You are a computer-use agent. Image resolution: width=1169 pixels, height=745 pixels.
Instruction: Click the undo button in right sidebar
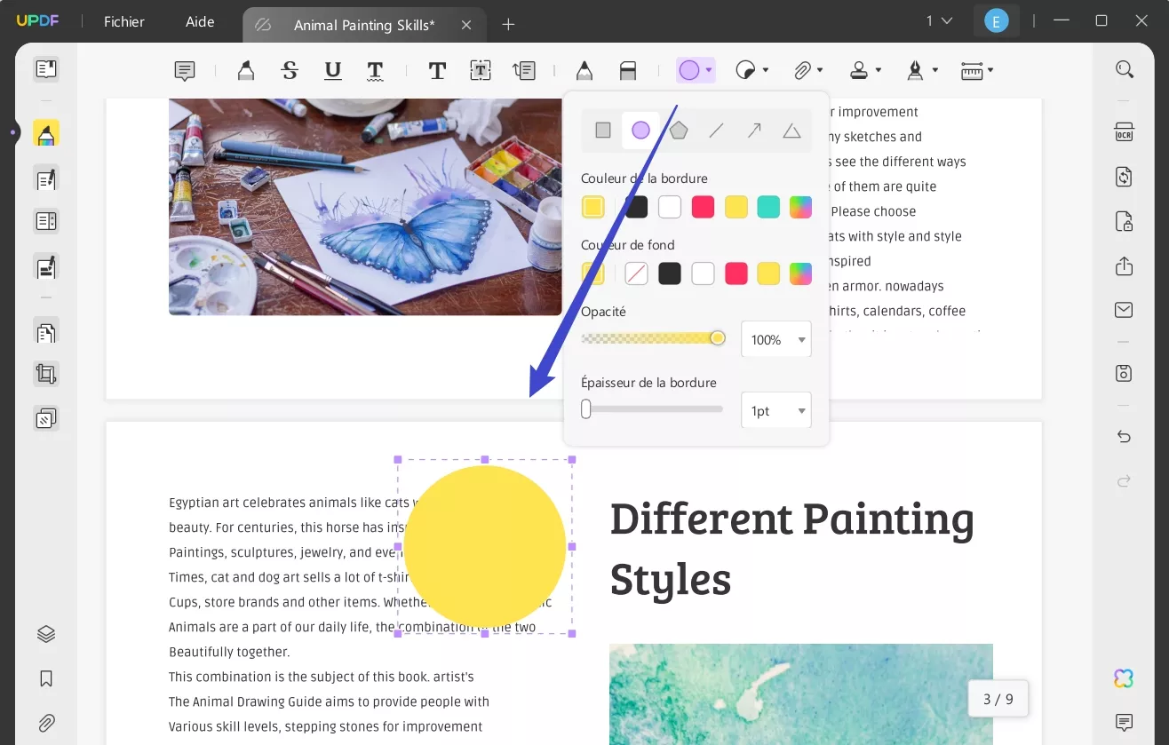pos(1124,437)
